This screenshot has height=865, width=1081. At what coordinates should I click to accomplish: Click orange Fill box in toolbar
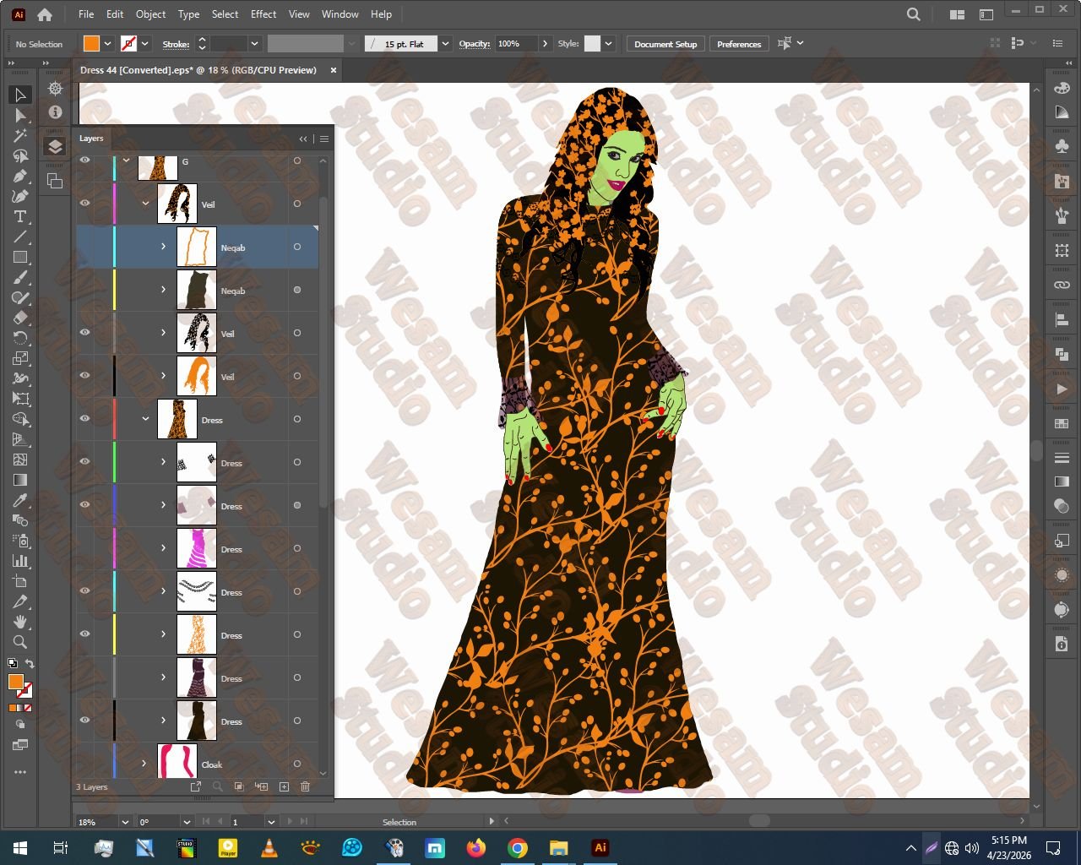pos(16,682)
